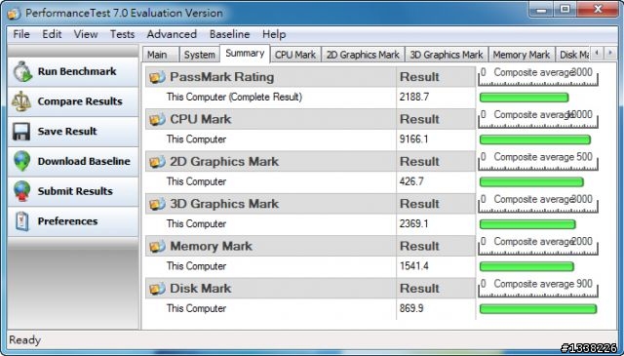Click the Compare Results scales icon
Image resolution: width=624 pixels, height=356 pixels.
pos(20,101)
